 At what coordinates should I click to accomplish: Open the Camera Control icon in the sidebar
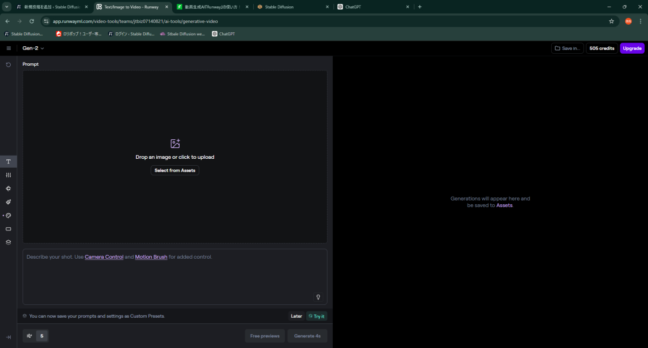pos(8,189)
